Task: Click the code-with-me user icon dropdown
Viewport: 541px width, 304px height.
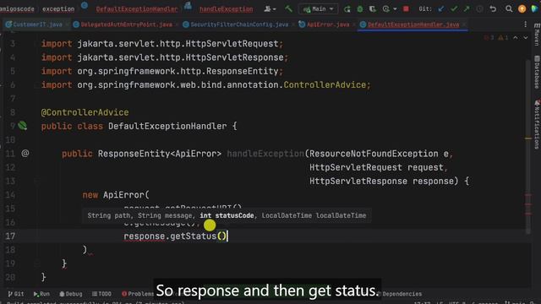Action: tap(270, 9)
